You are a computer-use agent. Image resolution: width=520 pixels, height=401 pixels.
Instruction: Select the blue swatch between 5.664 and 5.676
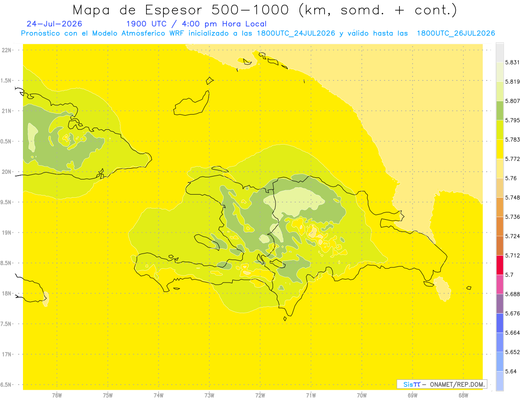pyautogui.click(x=500, y=323)
